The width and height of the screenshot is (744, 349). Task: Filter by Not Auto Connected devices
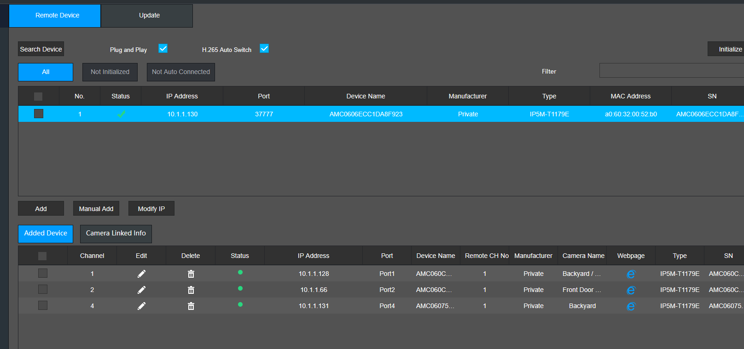pyautogui.click(x=181, y=72)
